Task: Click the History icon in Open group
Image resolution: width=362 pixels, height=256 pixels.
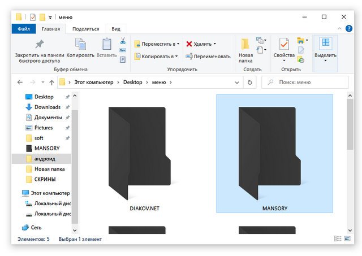Action: click(x=301, y=60)
